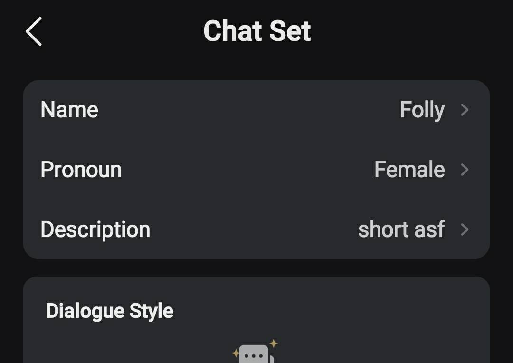The image size is (513, 363).
Task: Expand the Description row chevron
Action: 465,229
